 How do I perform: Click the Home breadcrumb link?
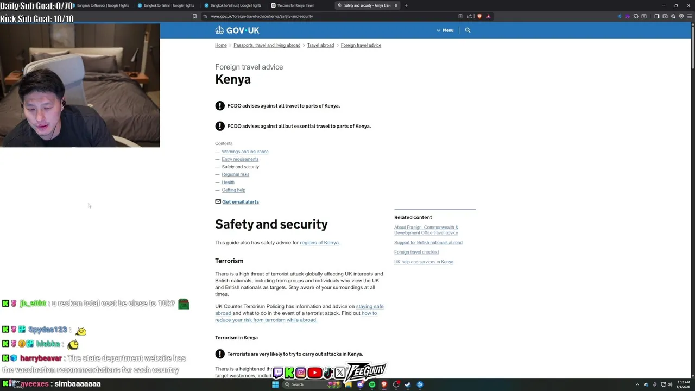pyautogui.click(x=220, y=45)
